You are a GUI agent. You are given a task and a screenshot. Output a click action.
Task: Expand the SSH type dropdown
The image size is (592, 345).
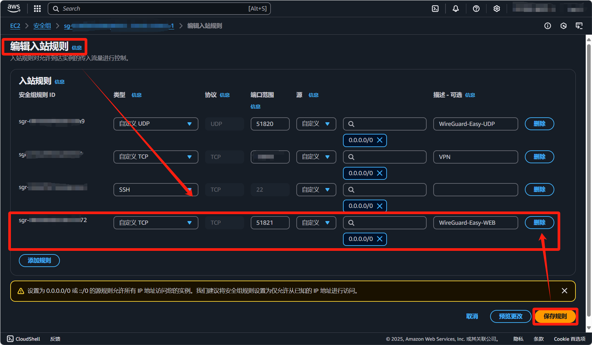tap(155, 190)
